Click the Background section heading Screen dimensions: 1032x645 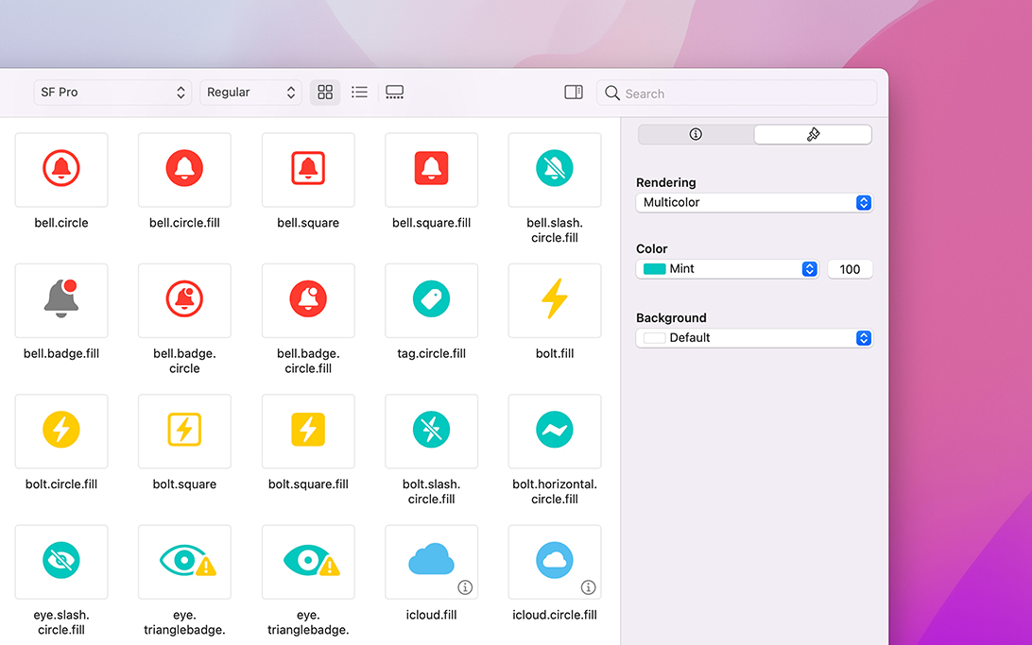tap(671, 318)
